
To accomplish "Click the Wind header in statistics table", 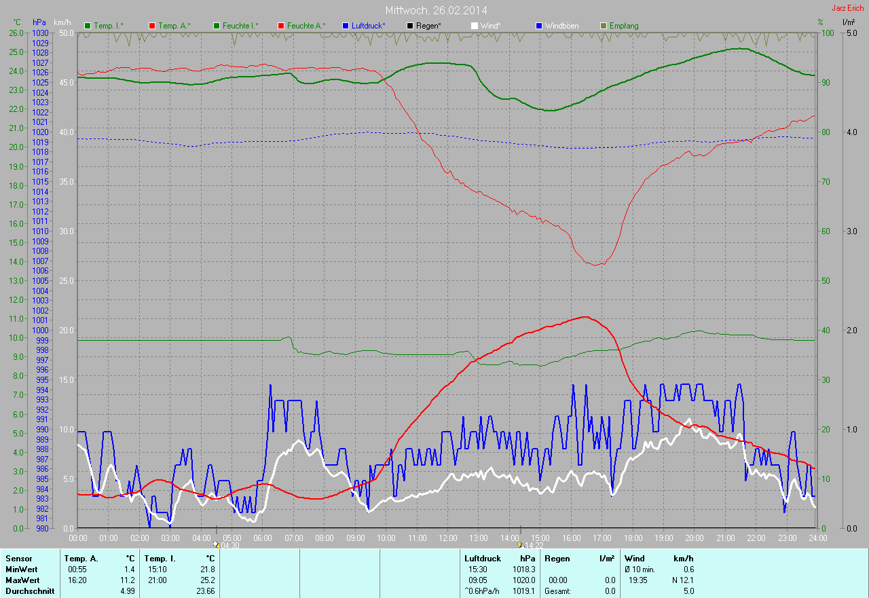I will (634, 559).
